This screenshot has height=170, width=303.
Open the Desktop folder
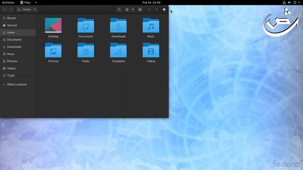pyautogui.click(x=53, y=25)
